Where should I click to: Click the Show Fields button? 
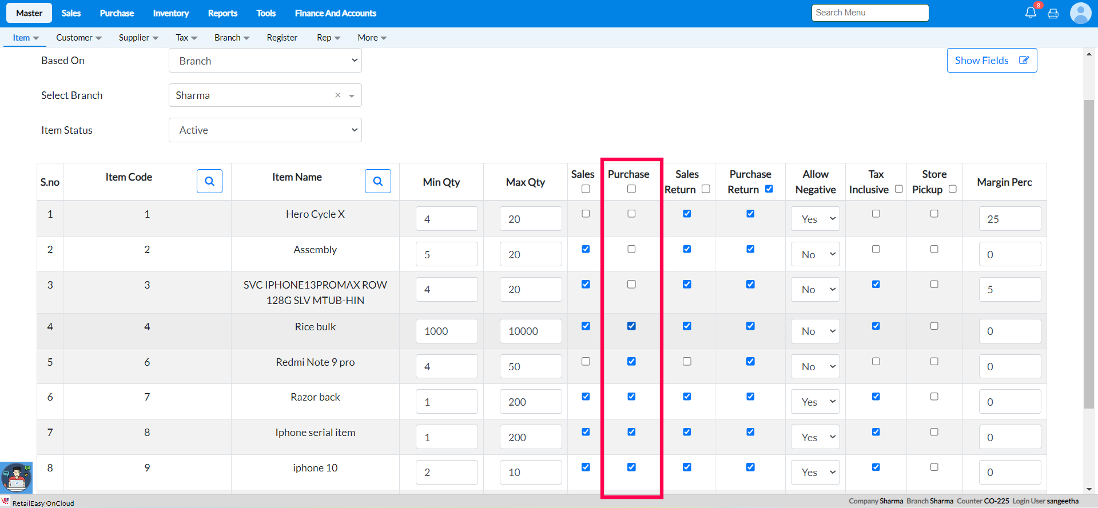click(992, 61)
